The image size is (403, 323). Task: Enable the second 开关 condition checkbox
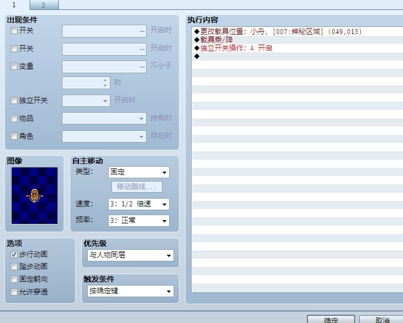14,48
